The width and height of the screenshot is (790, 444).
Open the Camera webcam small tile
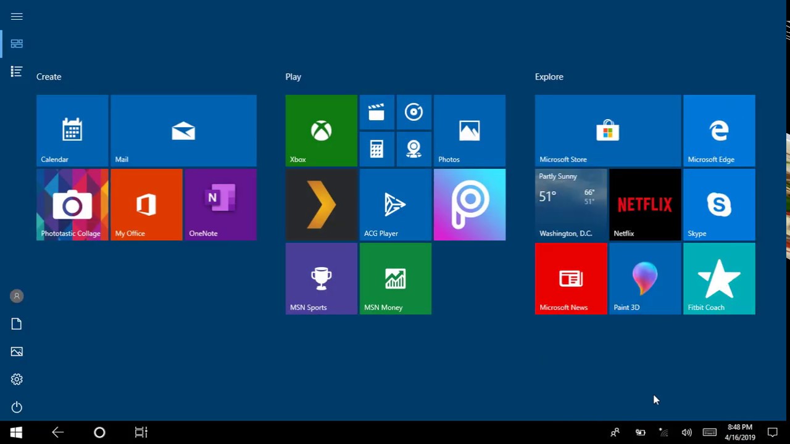click(414, 149)
